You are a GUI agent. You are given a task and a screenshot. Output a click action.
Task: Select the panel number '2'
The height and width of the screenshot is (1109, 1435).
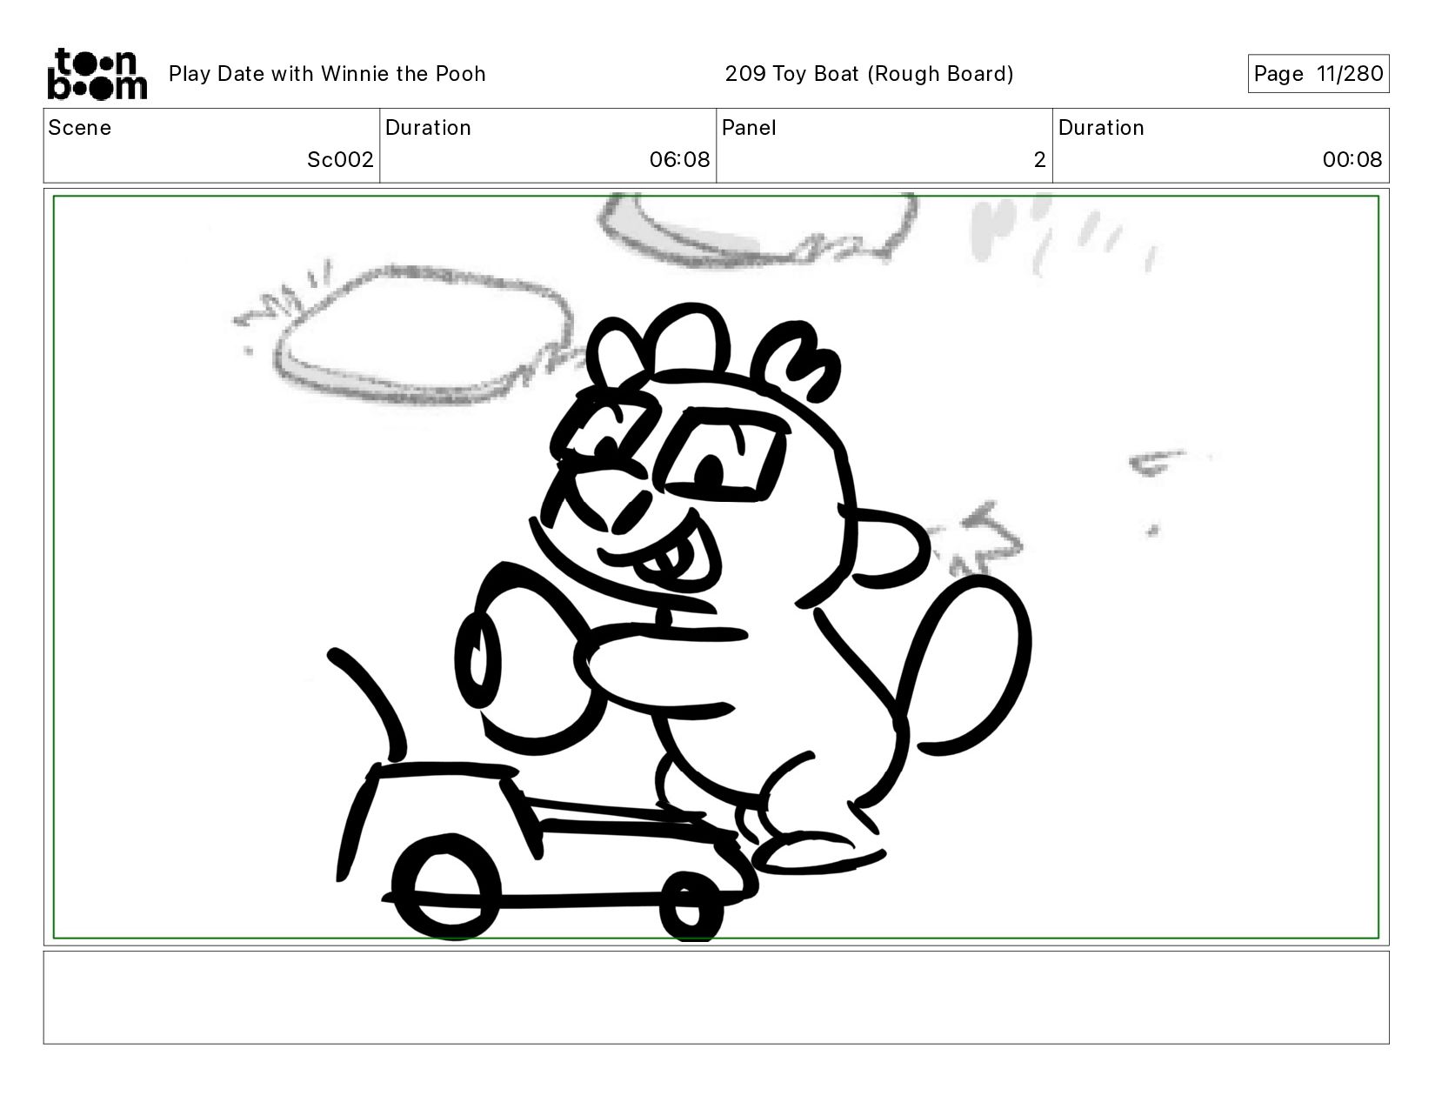click(1039, 160)
